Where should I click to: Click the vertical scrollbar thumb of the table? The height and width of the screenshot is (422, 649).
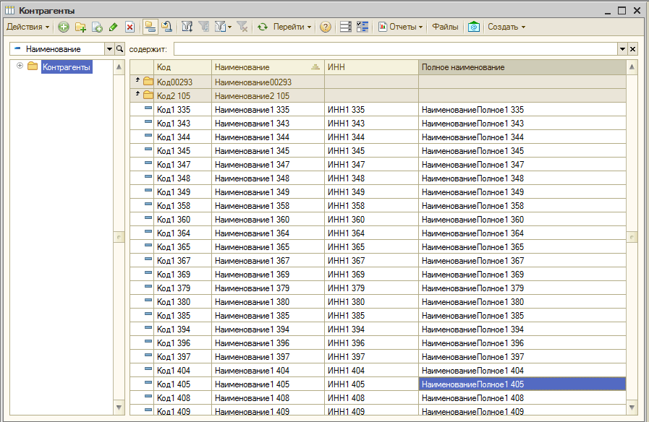point(632,236)
